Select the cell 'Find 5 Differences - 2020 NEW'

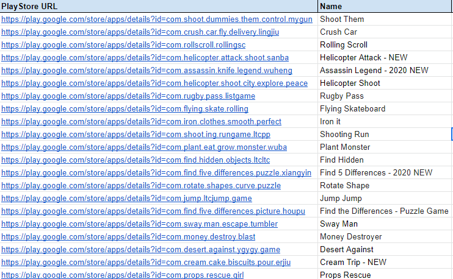(x=384, y=172)
